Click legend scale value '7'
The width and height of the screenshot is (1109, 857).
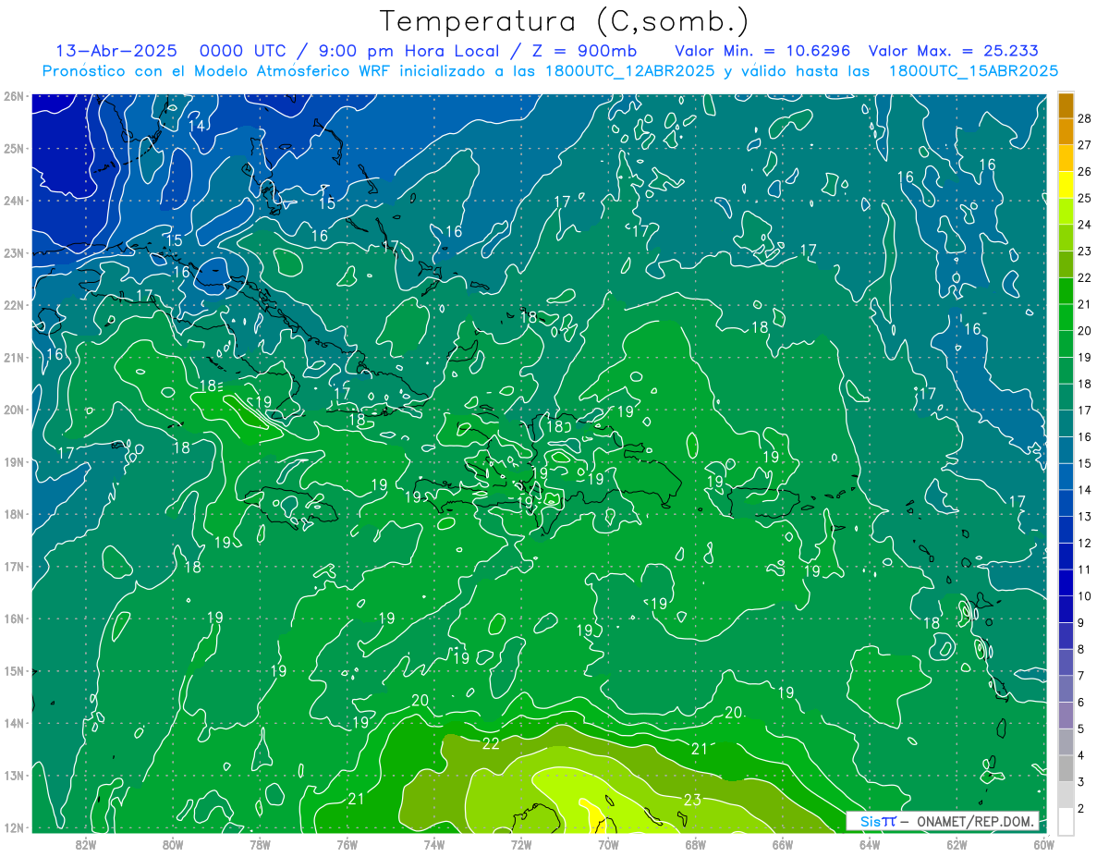tap(1080, 676)
